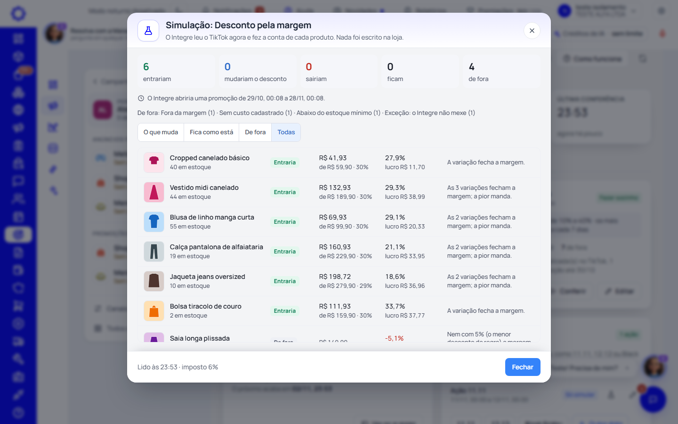The width and height of the screenshot is (678, 424).
Task: Click the flask simulation icon in header
Action: pos(148,31)
